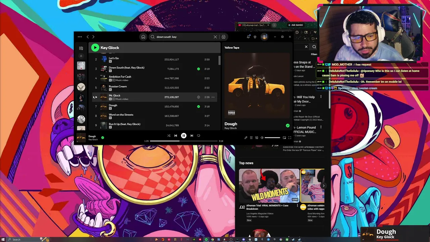Clear the YouTube search box with X
The width and height of the screenshot is (430, 242).
point(306,47)
